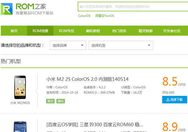Navigate to the 精灵数据 tab

(x=145, y=31)
